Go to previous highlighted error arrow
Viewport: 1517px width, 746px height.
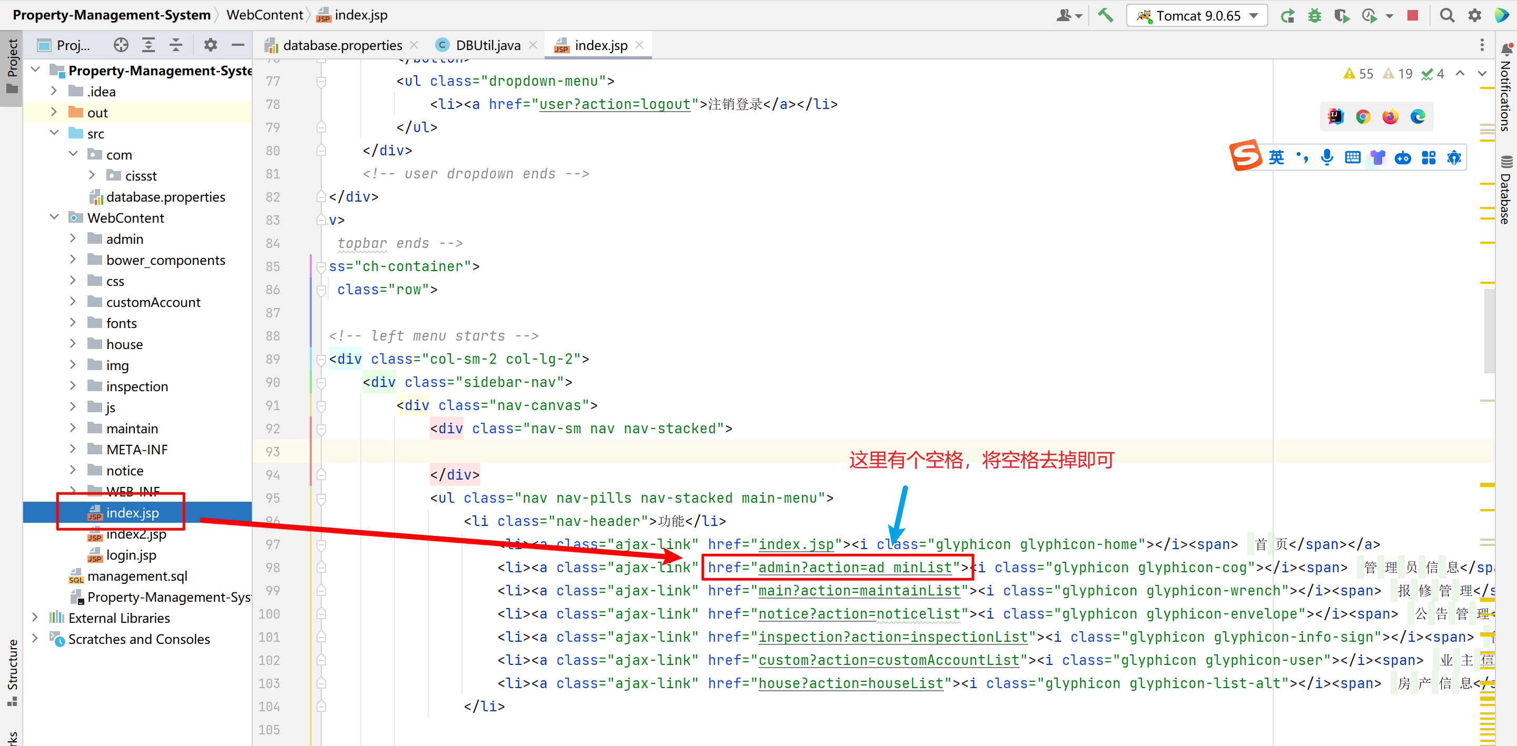pos(1461,74)
